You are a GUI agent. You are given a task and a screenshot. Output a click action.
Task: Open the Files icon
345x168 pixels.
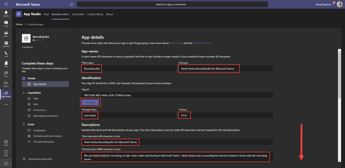click(6, 64)
